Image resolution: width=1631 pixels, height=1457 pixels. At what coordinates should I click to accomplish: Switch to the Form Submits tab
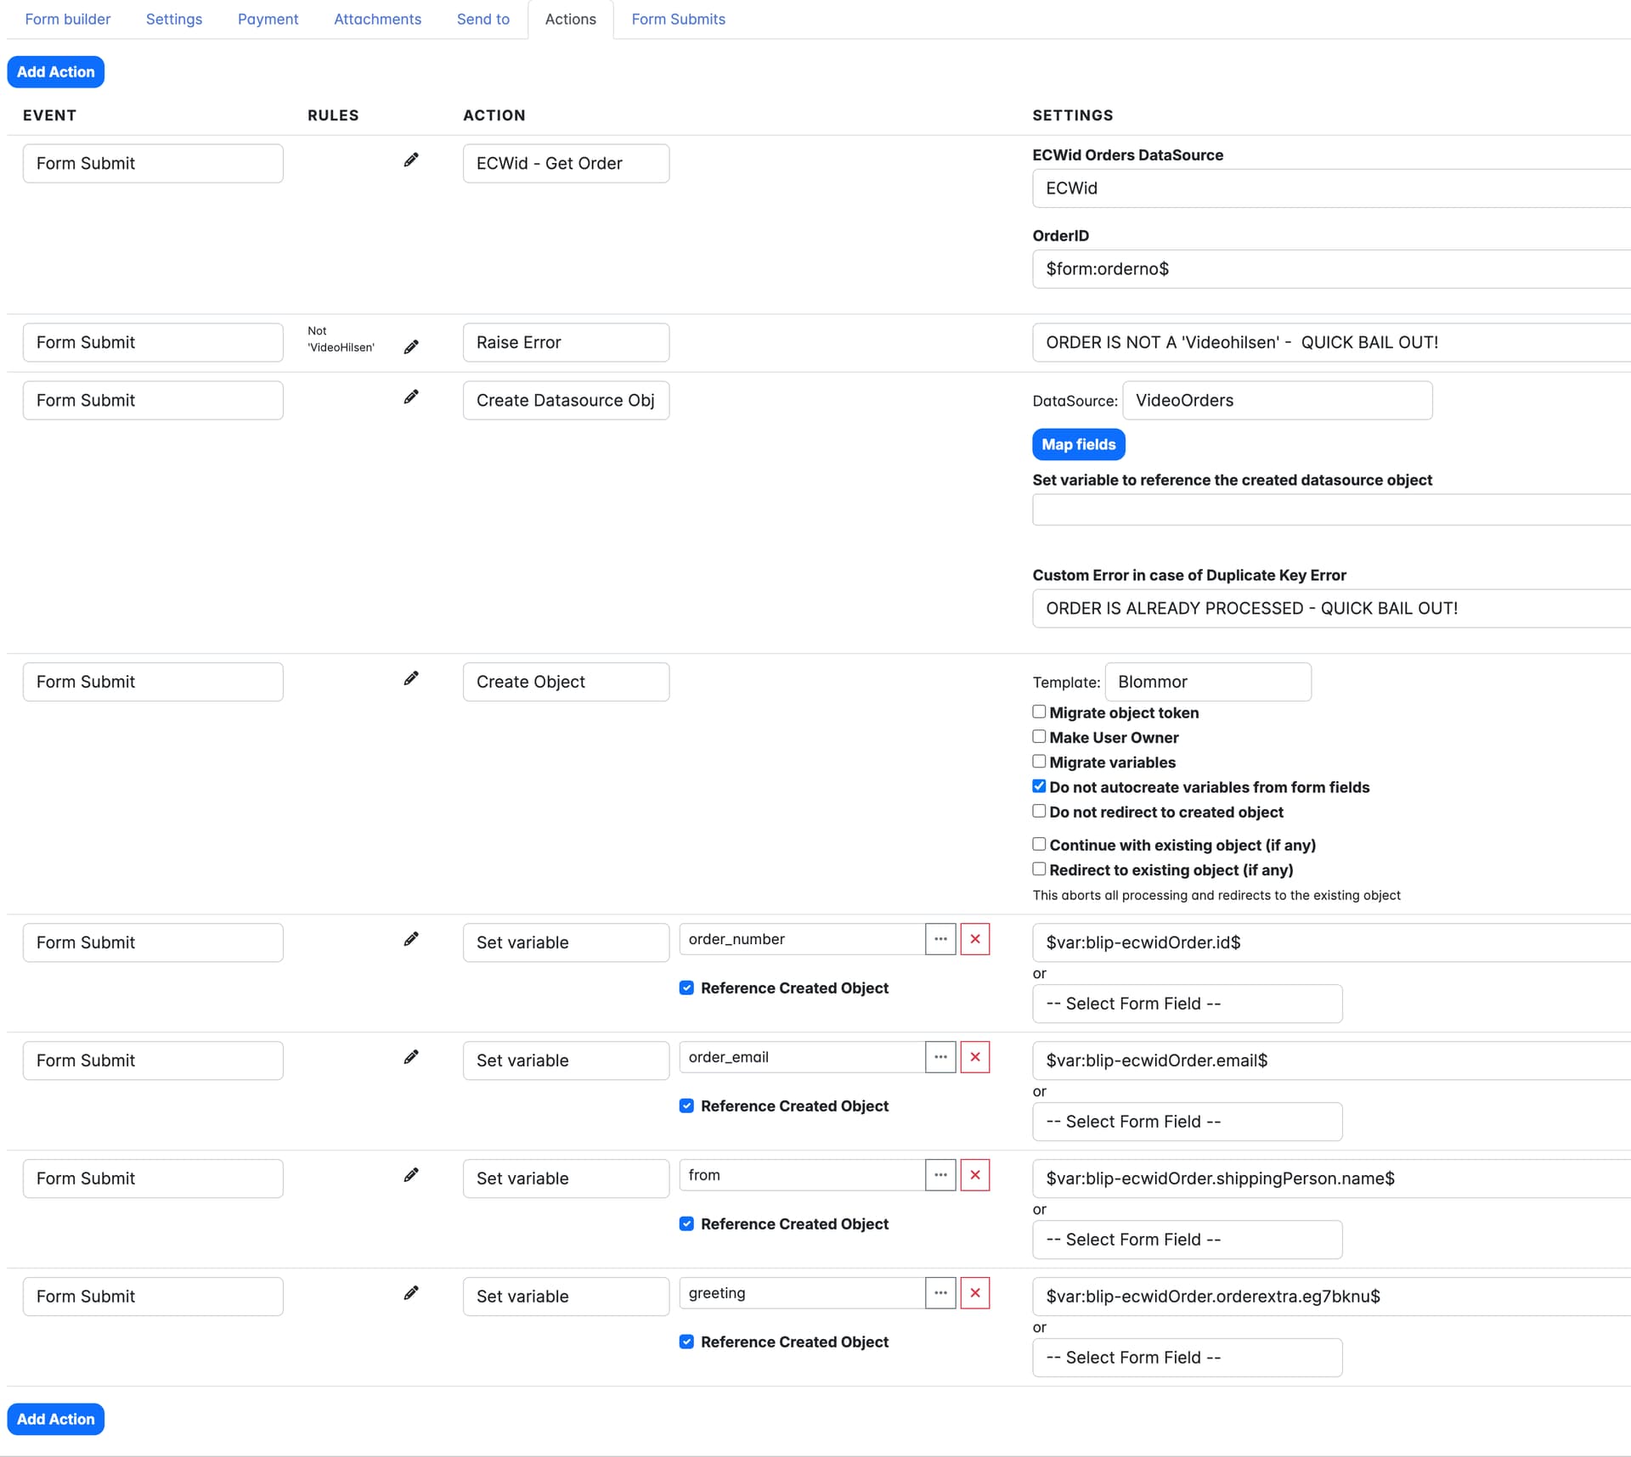[678, 19]
